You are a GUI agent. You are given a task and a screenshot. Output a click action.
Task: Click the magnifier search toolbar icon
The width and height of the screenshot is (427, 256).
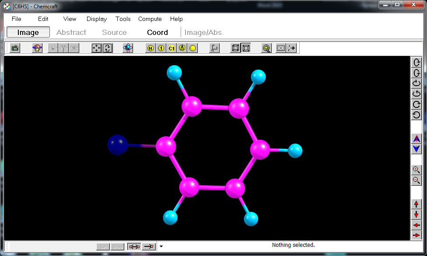click(266, 48)
